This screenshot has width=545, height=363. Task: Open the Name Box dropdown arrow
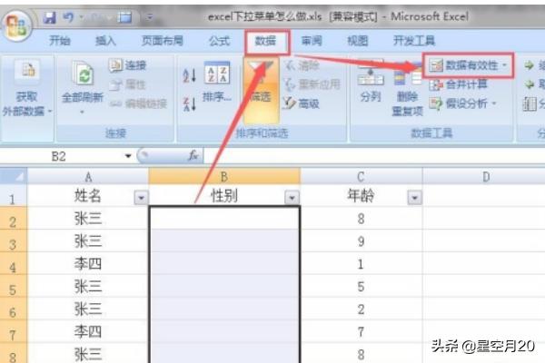pos(128,156)
